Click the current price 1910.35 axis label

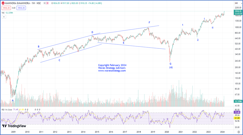[x=238, y=11]
